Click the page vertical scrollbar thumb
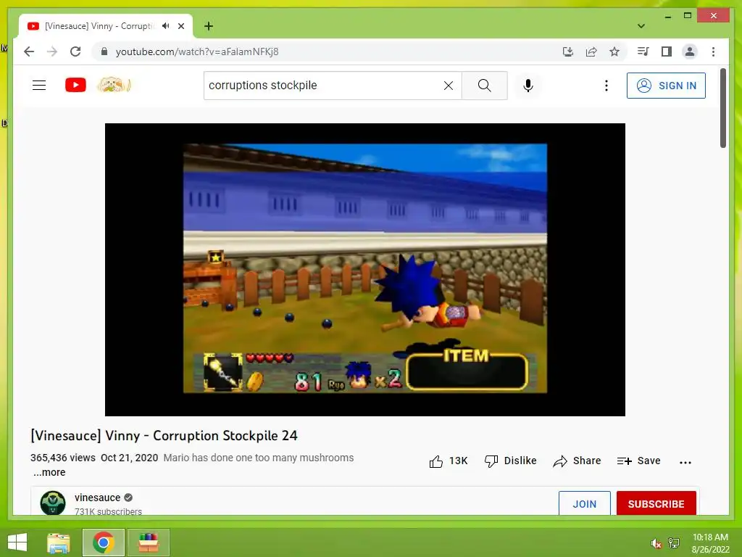This screenshot has height=557, width=742. [723, 108]
